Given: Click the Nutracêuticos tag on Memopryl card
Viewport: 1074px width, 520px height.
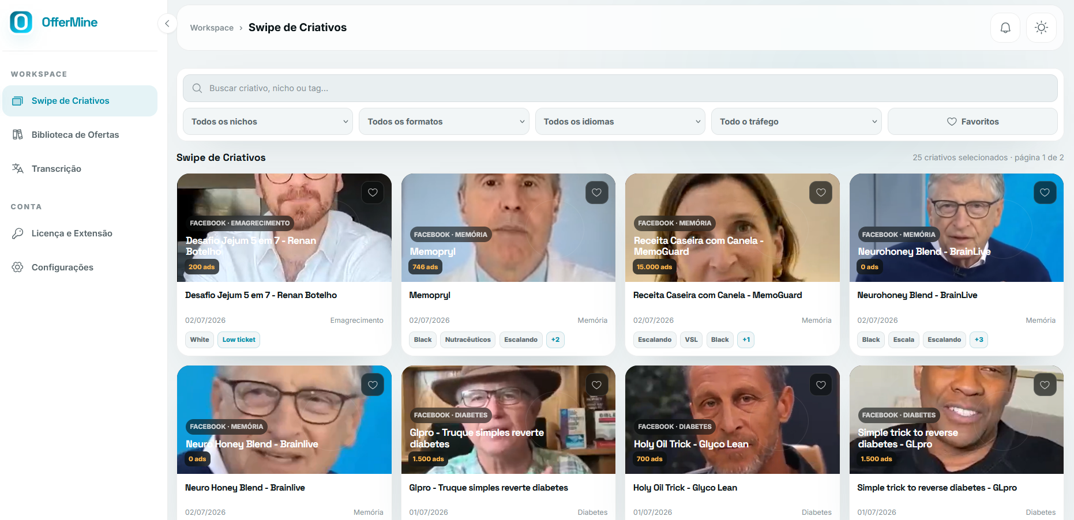Looking at the screenshot, I should [x=468, y=340].
